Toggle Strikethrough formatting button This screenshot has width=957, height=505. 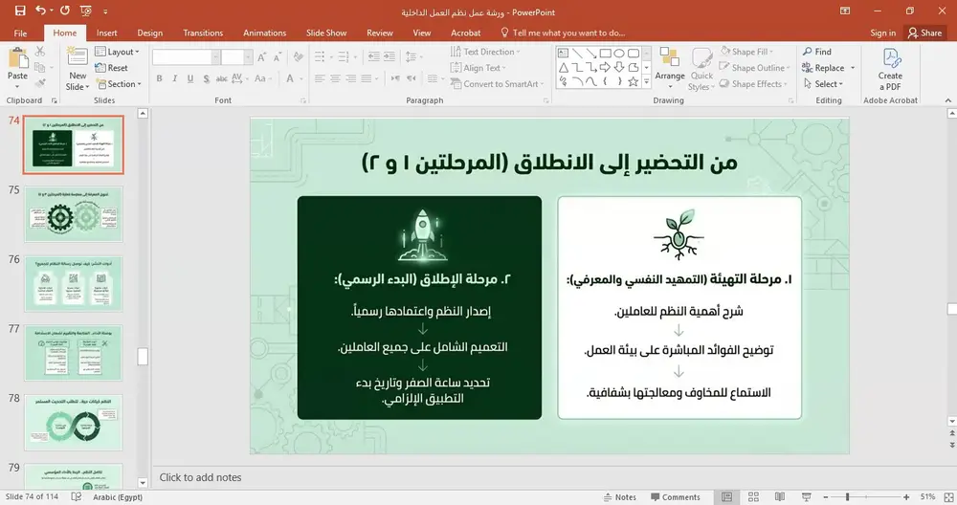[222, 78]
